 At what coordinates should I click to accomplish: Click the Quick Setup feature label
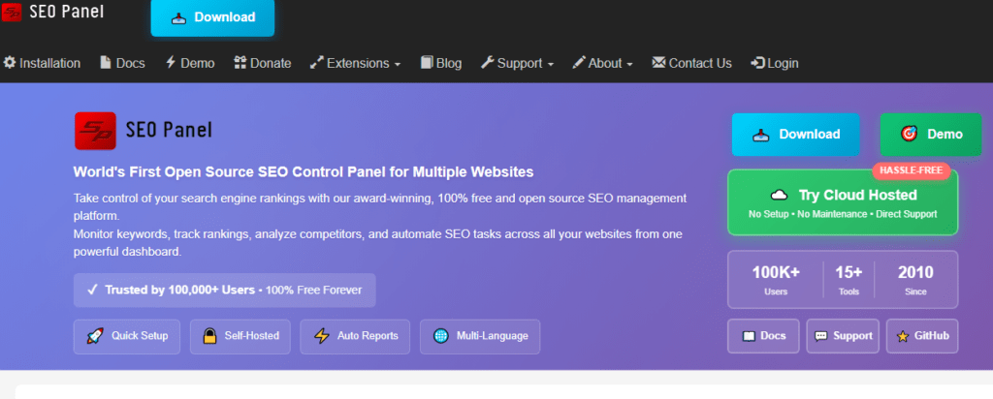pos(140,336)
